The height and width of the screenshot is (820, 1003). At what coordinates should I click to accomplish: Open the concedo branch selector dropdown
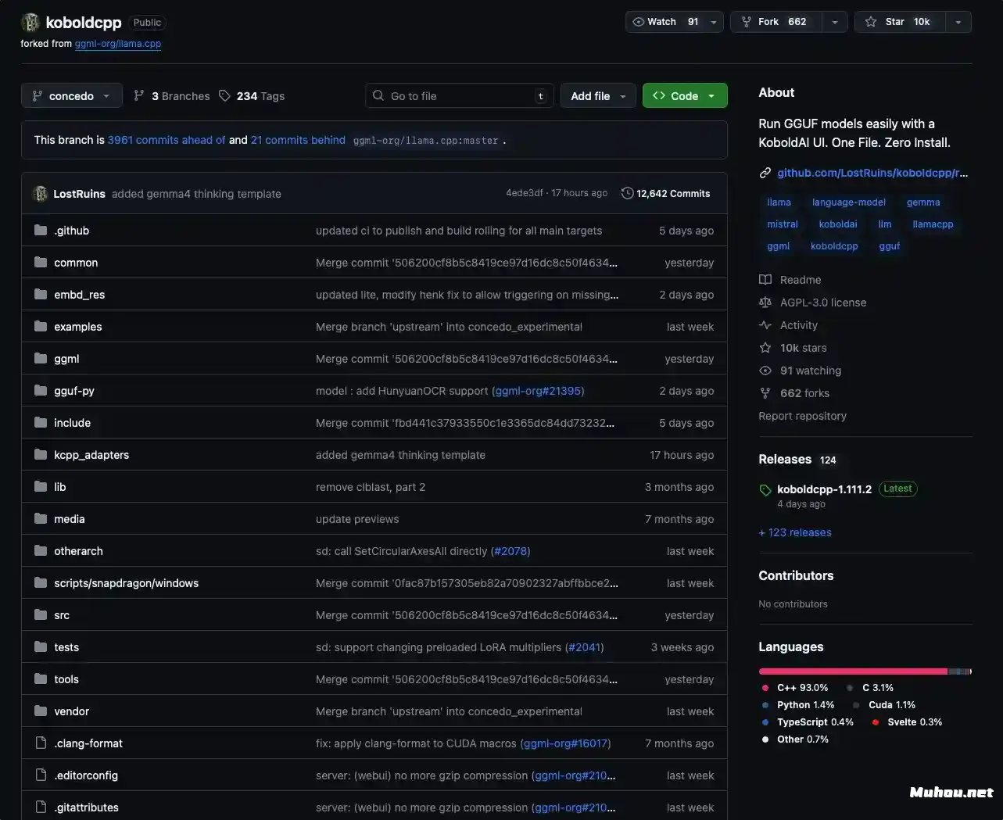71,96
